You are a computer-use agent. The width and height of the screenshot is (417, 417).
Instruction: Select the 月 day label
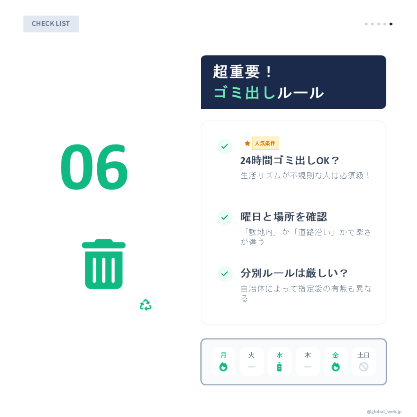pyautogui.click(x=223, y=355)
